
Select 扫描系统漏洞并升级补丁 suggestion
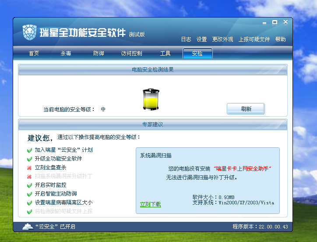(x=63, y=176)
